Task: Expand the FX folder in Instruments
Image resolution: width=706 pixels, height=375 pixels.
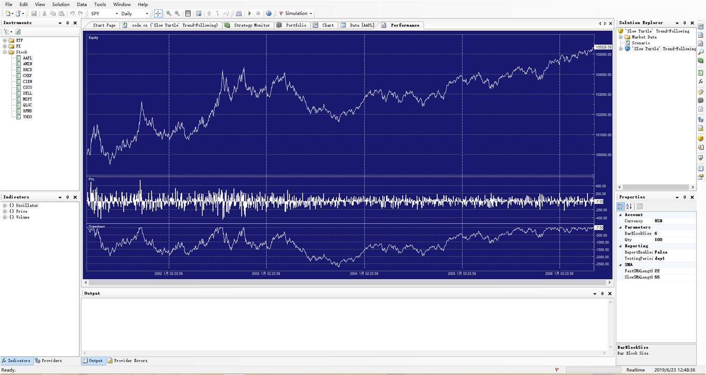Action: click(5, 46)
